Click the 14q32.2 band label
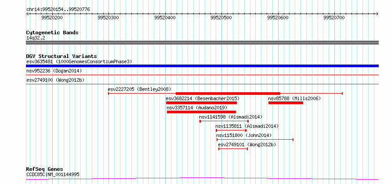Image resolution: width=391 pixels, height=184 pixels. tap(36, 38)
